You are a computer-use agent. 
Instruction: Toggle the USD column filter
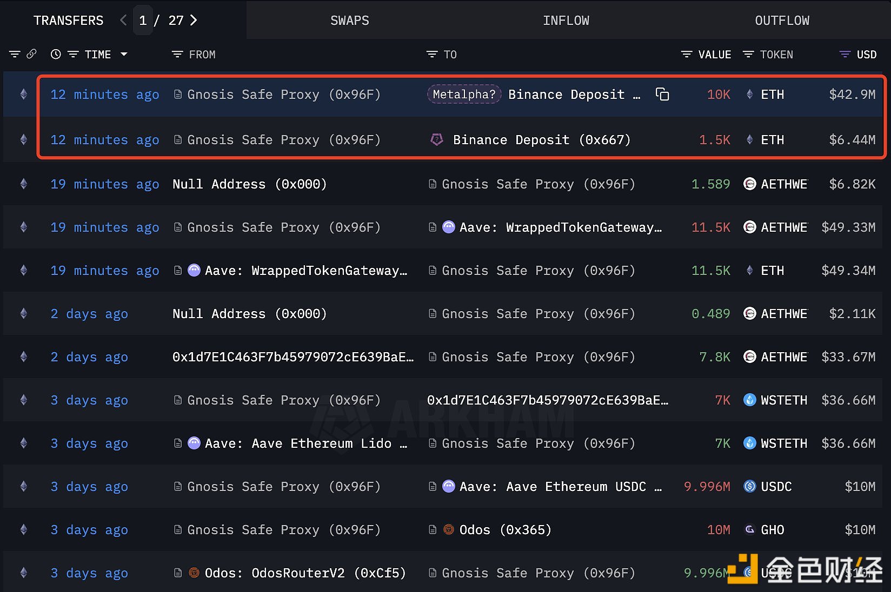845,55
